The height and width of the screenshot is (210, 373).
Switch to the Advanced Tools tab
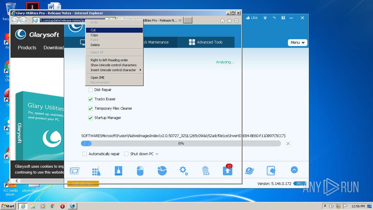[x=206, y=42]
